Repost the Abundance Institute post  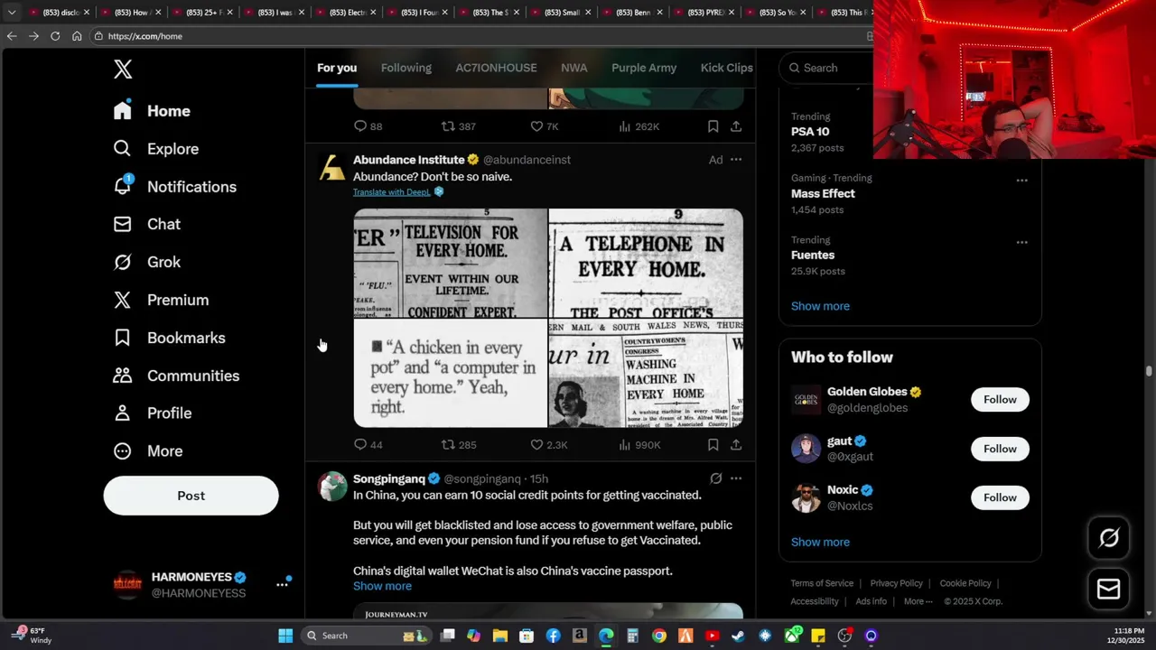(459, 444)
